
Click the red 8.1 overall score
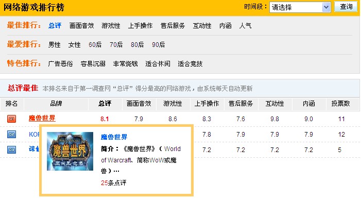tap(105, 119)
